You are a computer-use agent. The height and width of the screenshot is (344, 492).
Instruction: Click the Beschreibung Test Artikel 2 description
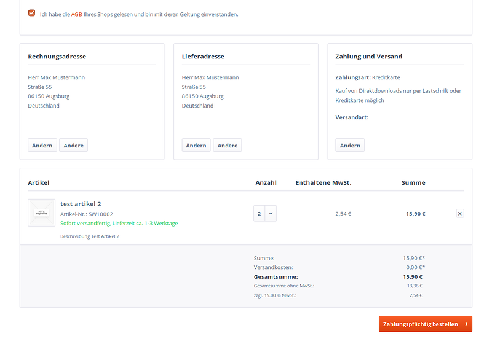point(90,236)
